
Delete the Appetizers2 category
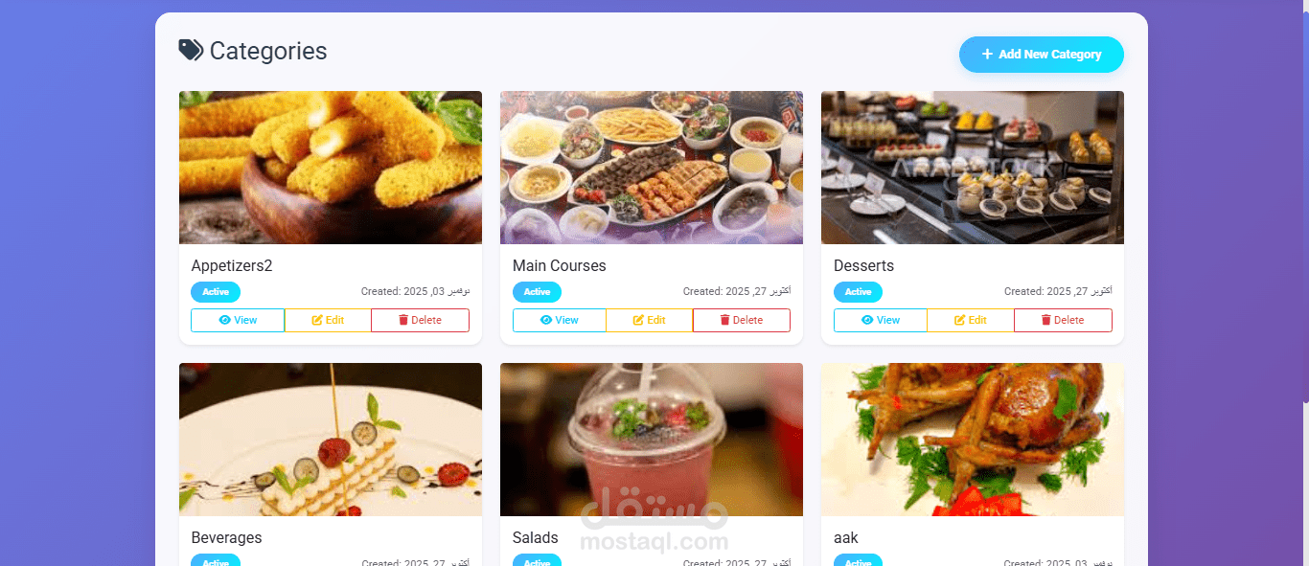pyautogui.click(x=420, y=320)
